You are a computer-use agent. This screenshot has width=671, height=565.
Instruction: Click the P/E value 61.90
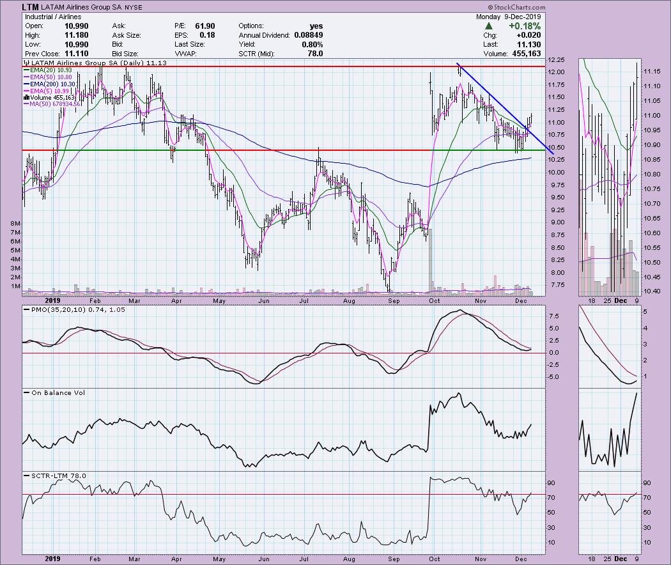(x=205, y=26)
